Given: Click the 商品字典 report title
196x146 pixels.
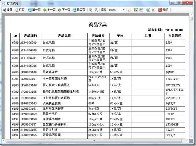Looking at the screenshot, I should [x=98, y=24].
